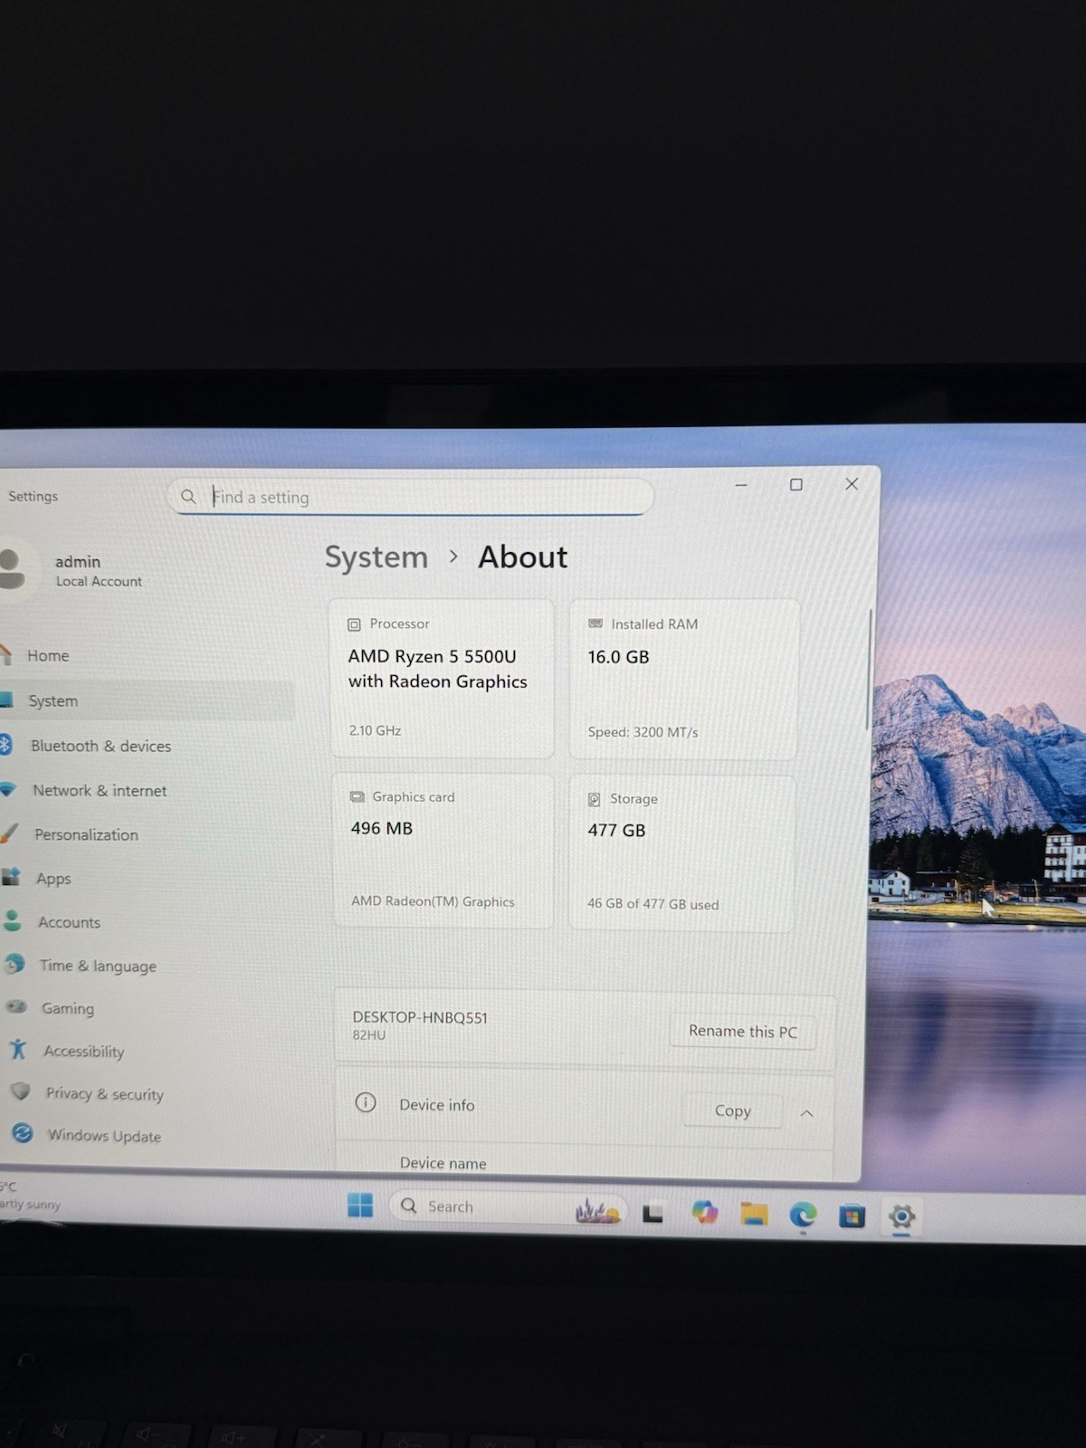Image resolution: width=1086 pixels, height=1448 pixels.
Task: Focus the Find a setting search box
Action: pos(411,497)
